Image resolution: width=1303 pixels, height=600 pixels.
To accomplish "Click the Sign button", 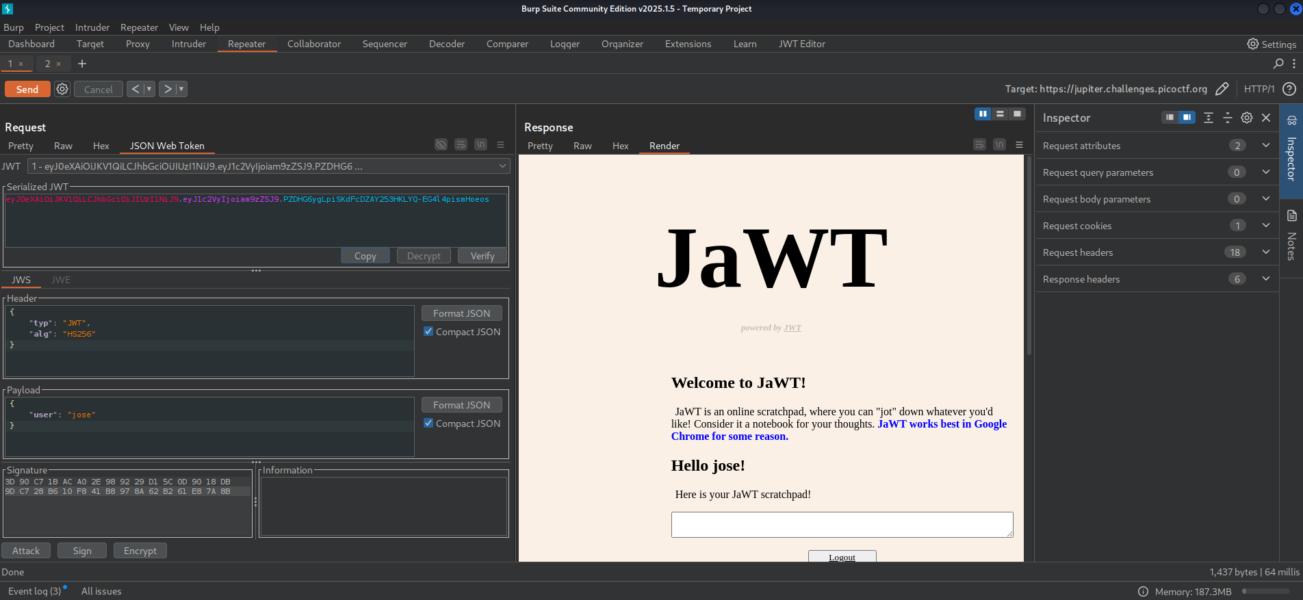I will click(x=82, y=551).
